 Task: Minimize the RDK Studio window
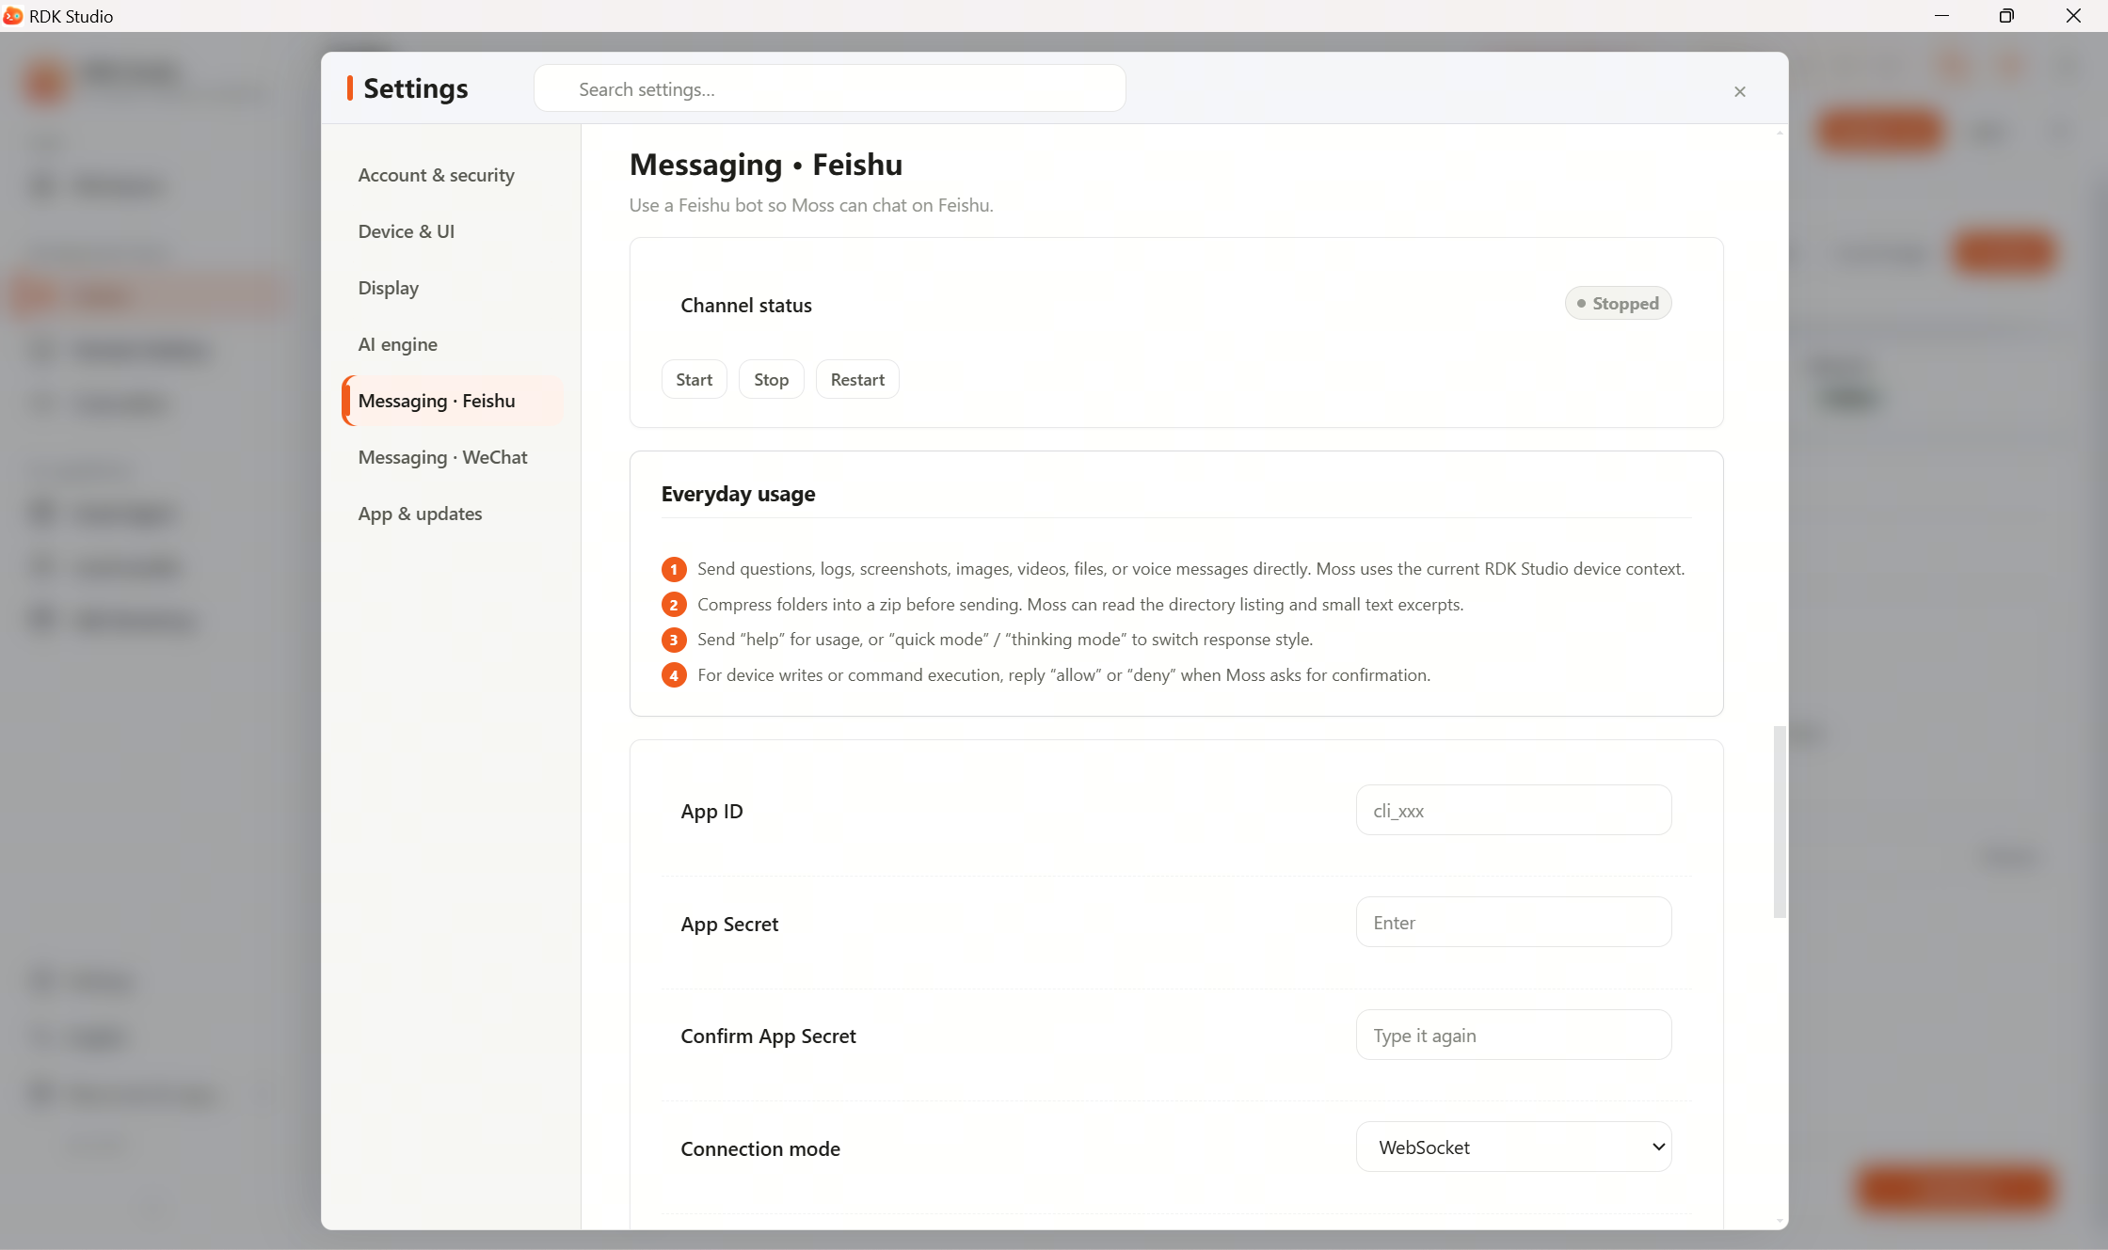click(x=1941, y=16)
